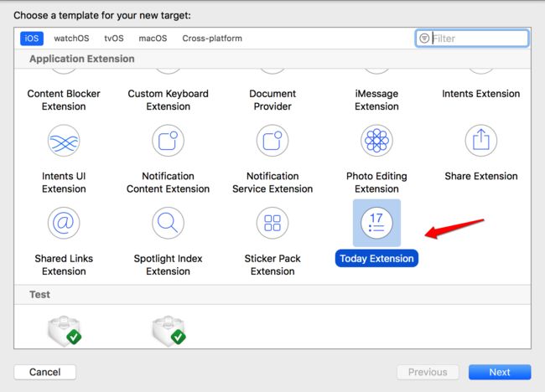Select Custom Keyboard Extension label
545x392 pixels.
[169, 100]
